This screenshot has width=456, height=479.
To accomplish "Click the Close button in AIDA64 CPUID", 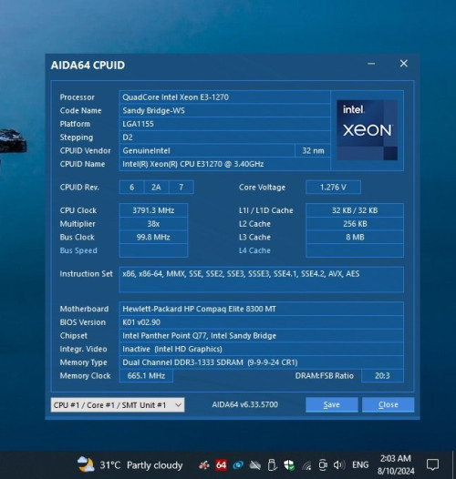I will coord(389,404).
